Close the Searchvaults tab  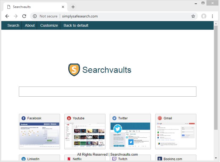(63, 7)
